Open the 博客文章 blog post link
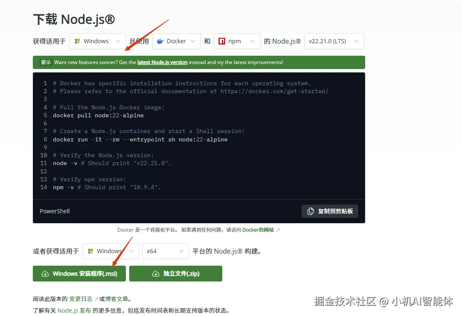 pos(117,299)
